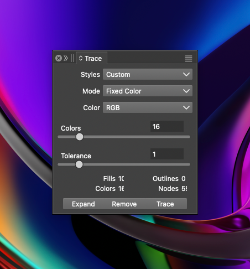The width and height of the screenshot is (250, 269).
Task: Open the Color dropdown showing RGB
Action: 148,107
